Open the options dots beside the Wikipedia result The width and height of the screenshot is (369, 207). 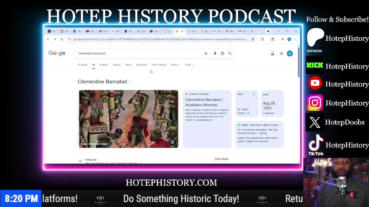[x=140, y=163]
